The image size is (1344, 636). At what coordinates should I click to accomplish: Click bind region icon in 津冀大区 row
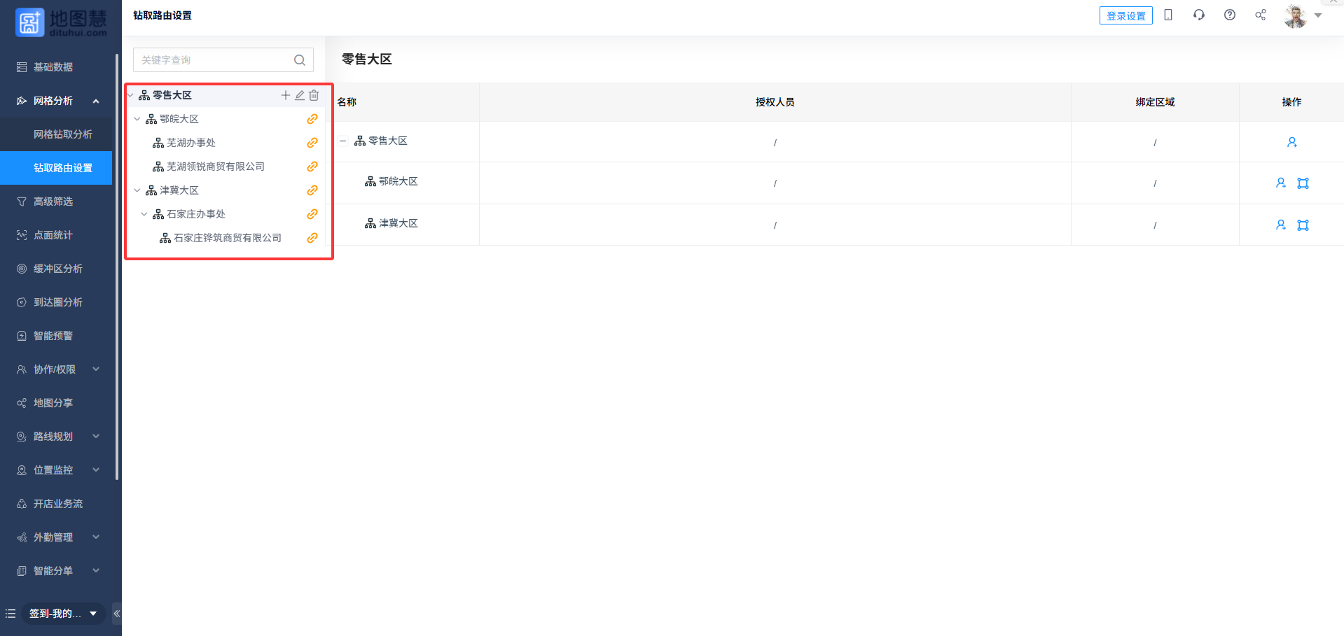click(1303, 225)
